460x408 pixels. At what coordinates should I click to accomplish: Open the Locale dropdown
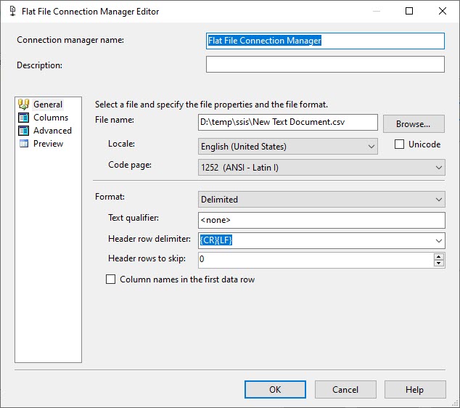point(371,147)
